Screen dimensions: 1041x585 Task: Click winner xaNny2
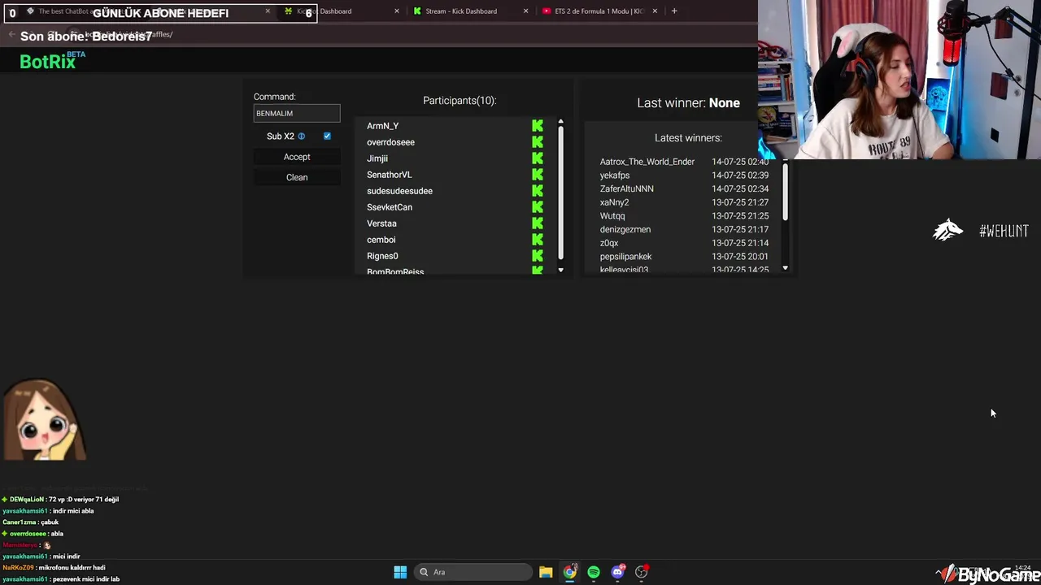pos(614,202)
